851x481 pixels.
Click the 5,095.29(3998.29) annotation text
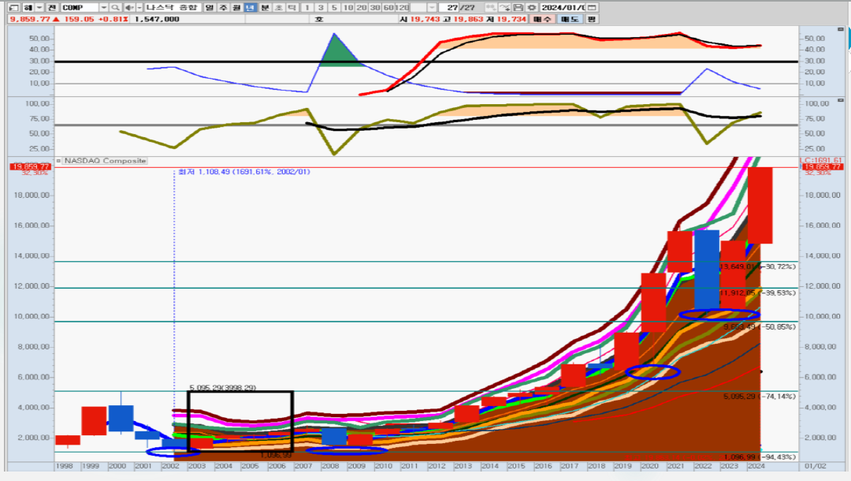pos(222,388)
